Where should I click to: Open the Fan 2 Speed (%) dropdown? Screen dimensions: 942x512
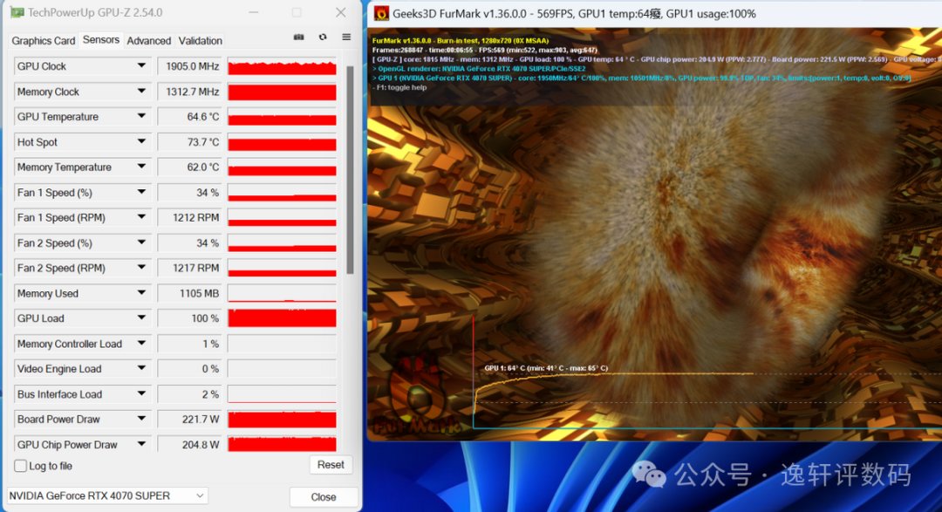[141, 242]
